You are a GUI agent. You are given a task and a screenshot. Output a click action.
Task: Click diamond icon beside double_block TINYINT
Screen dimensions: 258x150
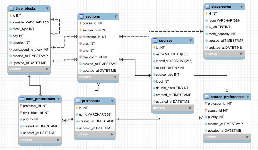point(154,88)
